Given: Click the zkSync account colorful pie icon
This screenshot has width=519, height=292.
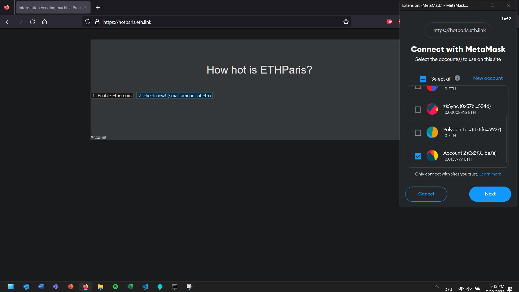Looking at the screenshot, I should pos(432,109).
